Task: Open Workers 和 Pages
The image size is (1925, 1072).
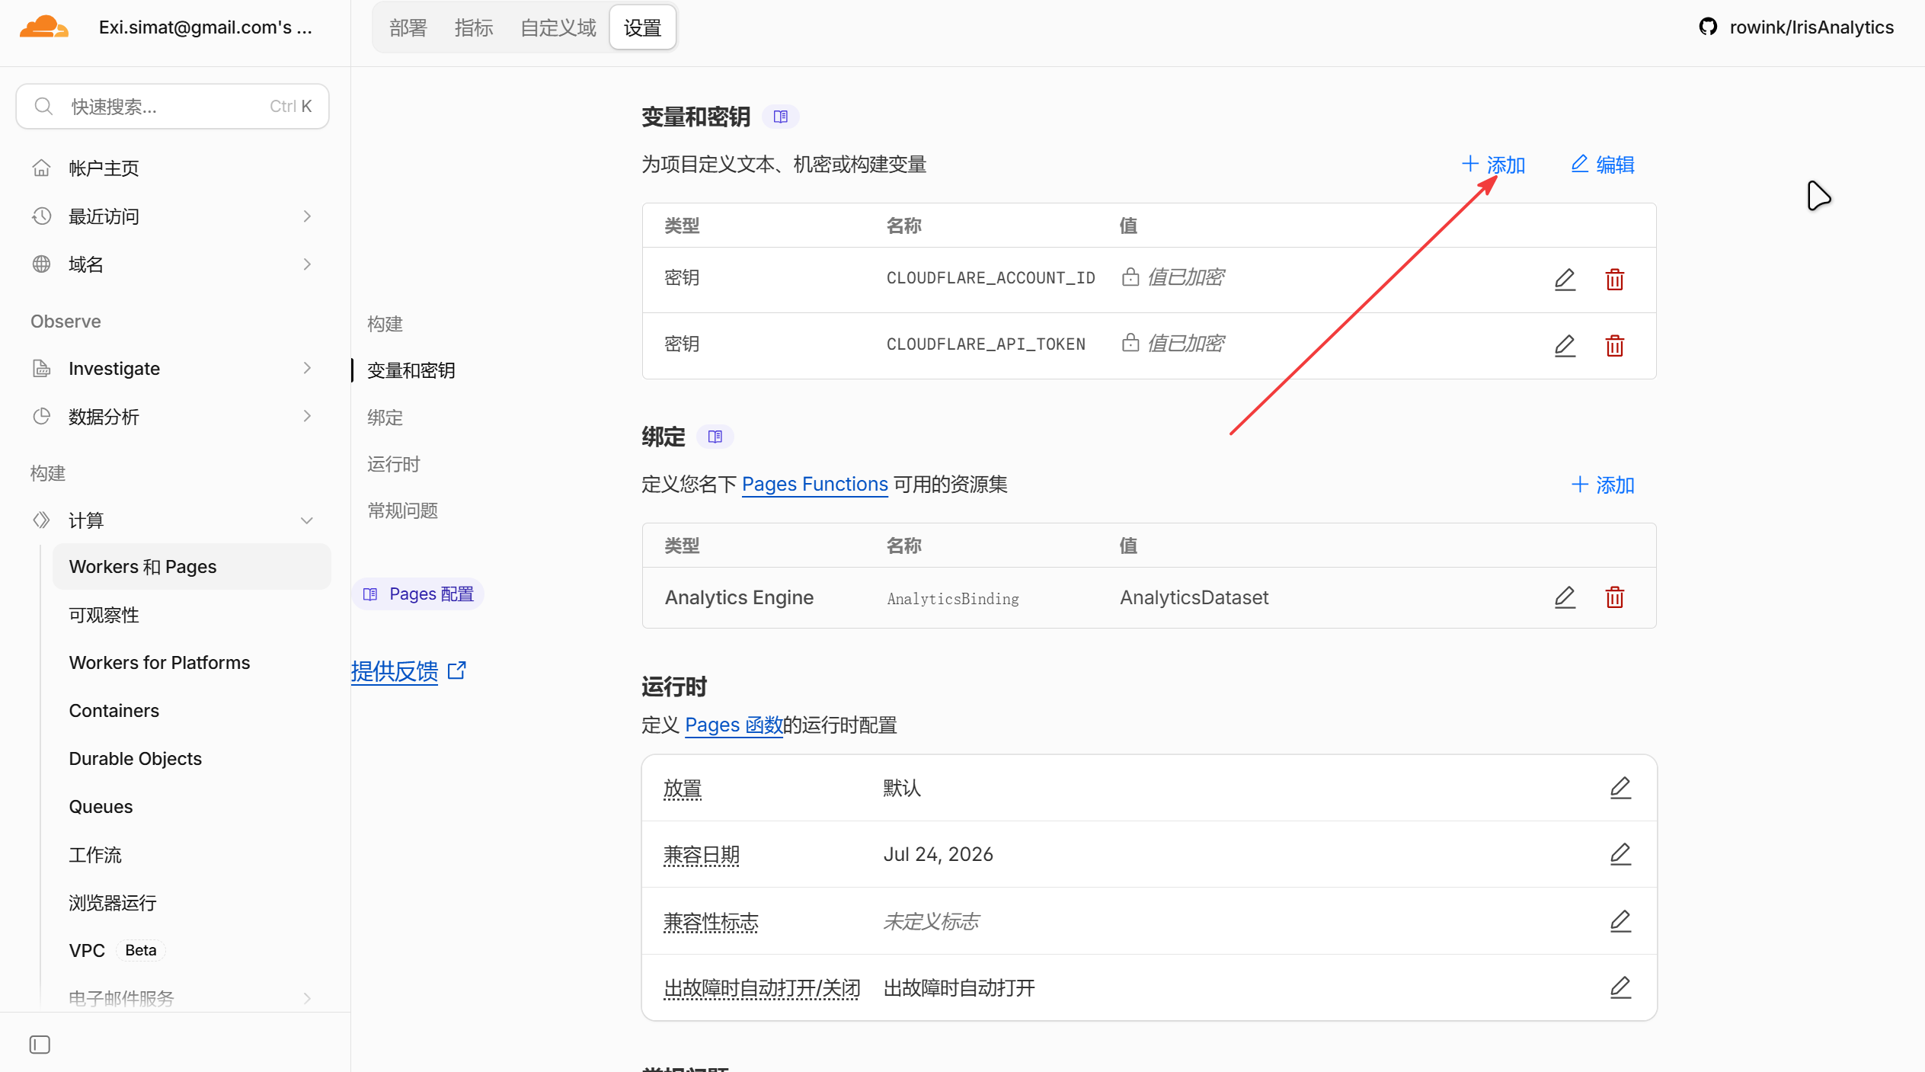Action: 192,567
